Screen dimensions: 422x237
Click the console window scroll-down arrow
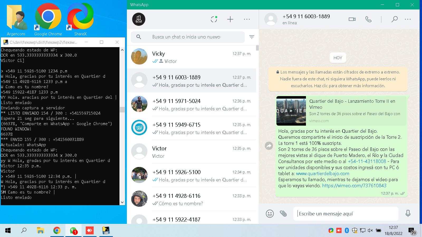click(122, 202)
